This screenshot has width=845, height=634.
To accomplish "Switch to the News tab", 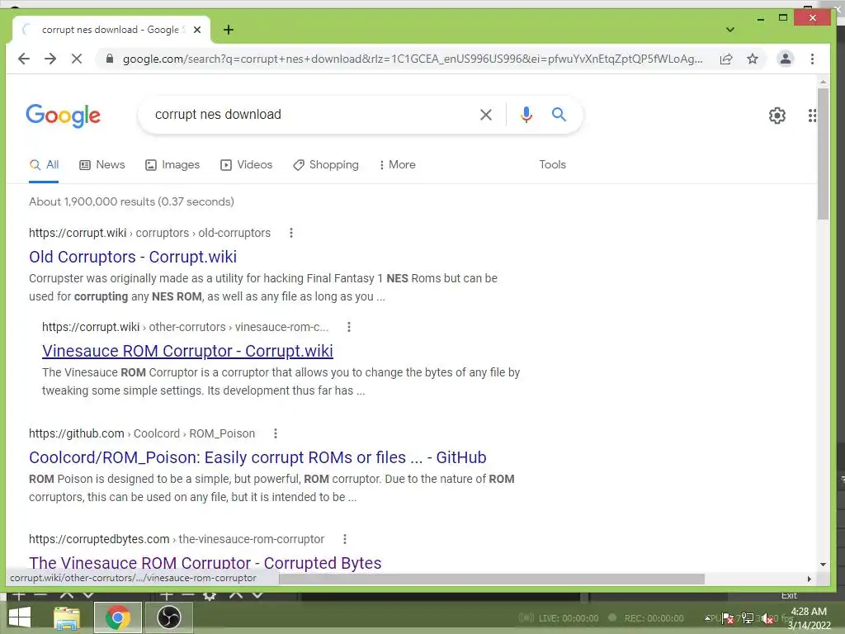I will coord(102,165).
